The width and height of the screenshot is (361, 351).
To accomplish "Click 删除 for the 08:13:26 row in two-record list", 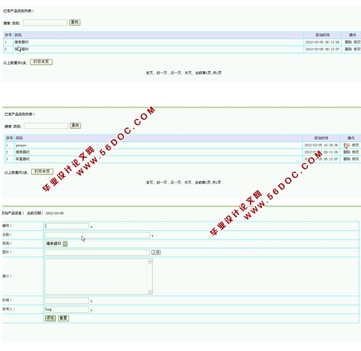I will [x=348, y=42].
